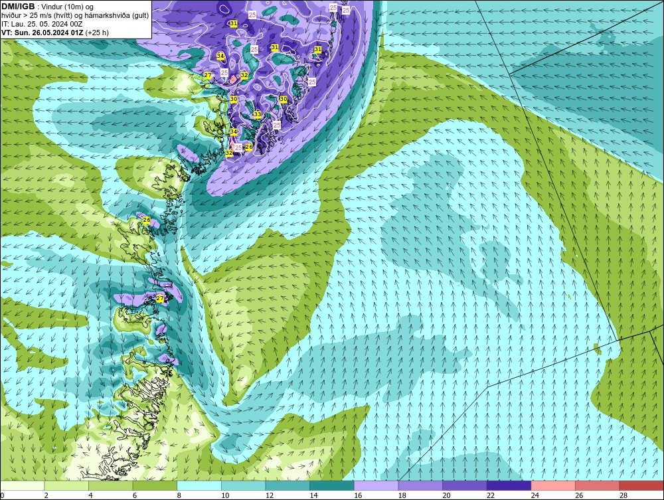The width and height of the screenshot is (664, 500).
Task: Select the 6–8 m/s olive green legend swatch
Action: [x=155, y=485]
